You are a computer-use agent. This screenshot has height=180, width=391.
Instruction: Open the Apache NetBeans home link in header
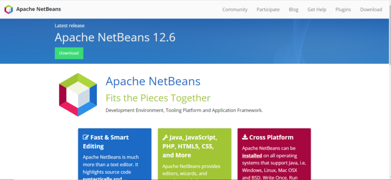click(39, 9)
